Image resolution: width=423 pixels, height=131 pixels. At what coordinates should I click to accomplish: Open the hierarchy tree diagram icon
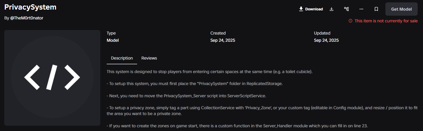click(346, 9)
